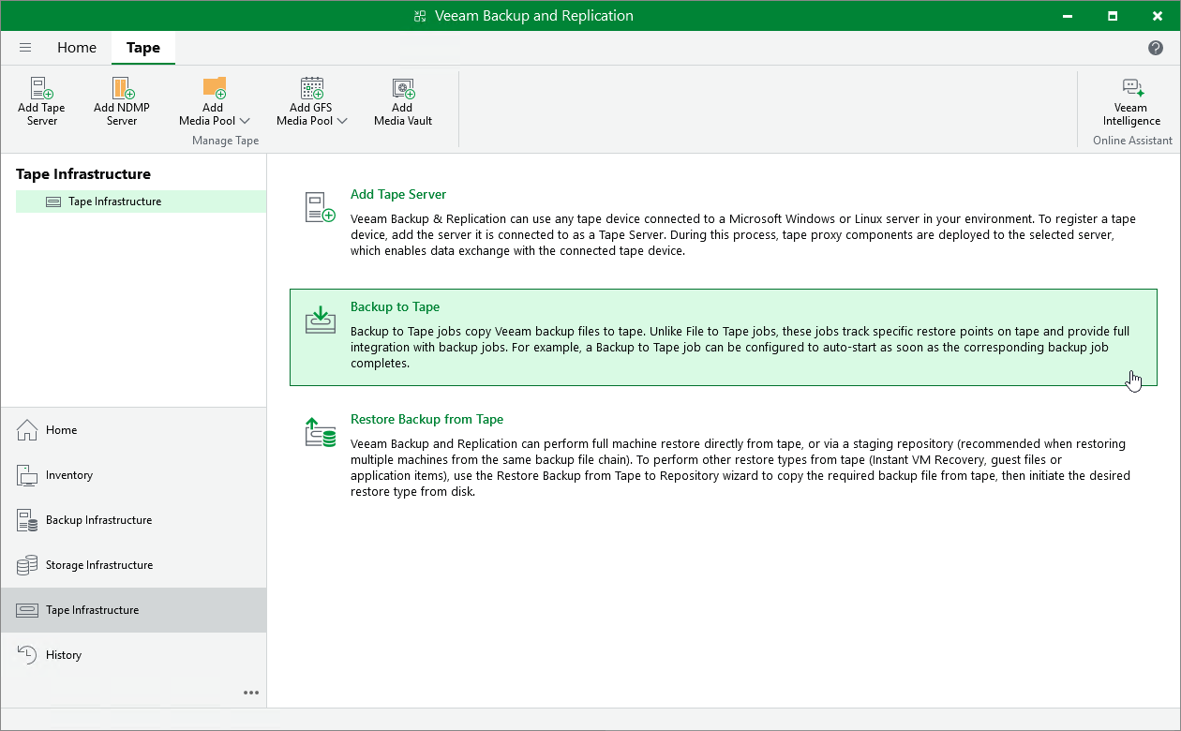Image resolution: width=1181 pixels, height=731 pixels.
Task: Switch to the Home ribbon tab
Action: click(77, 48)
